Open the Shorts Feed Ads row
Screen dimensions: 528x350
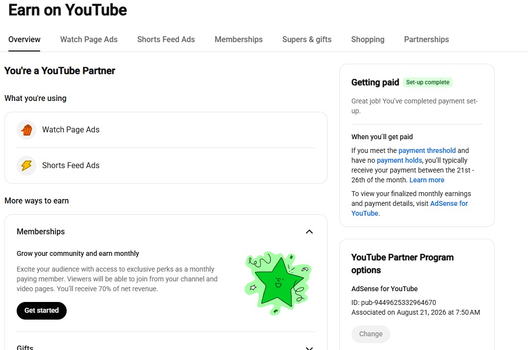click(x=166, y=166)
